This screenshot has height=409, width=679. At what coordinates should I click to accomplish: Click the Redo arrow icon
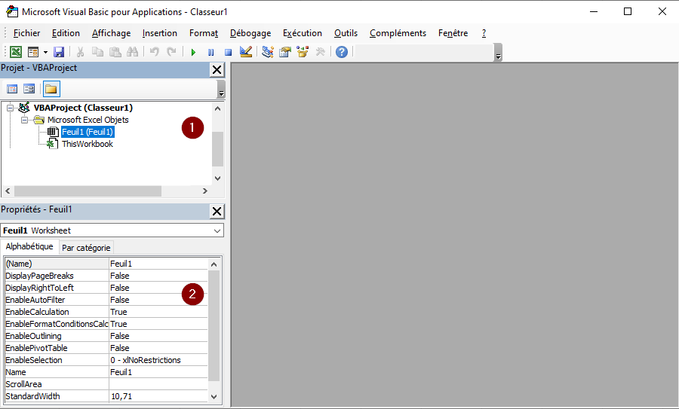171,52
